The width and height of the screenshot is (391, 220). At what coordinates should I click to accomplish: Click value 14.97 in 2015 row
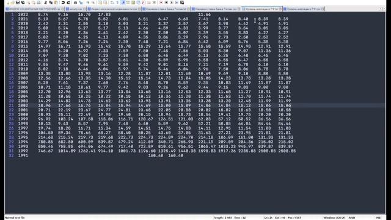click(x=44, y=46)
